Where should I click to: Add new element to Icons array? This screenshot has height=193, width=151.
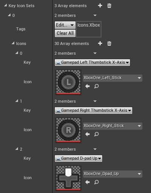(x=100, y=43)
